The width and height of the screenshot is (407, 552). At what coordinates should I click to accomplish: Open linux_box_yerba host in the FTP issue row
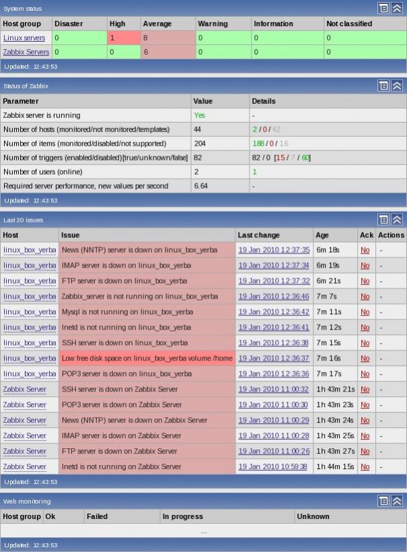(x=30, y=281)
